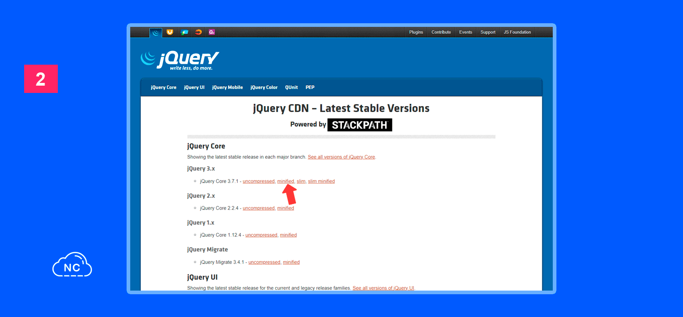Select the jQuery Mobile nav item
Screen dimensions: 683x317
click(x=228, y=87)
